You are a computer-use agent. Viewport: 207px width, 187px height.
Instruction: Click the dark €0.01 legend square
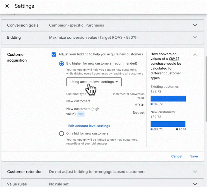(177, 129)
